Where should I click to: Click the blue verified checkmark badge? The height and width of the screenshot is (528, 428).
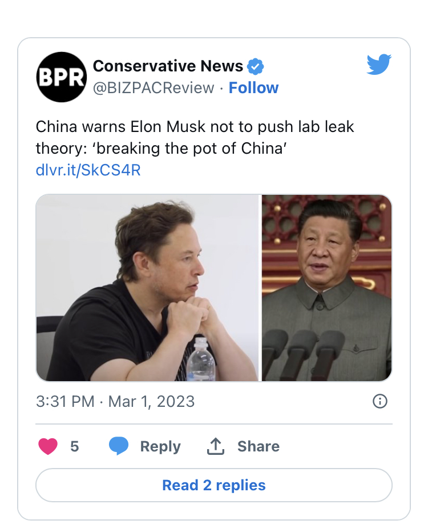point(255,66)
